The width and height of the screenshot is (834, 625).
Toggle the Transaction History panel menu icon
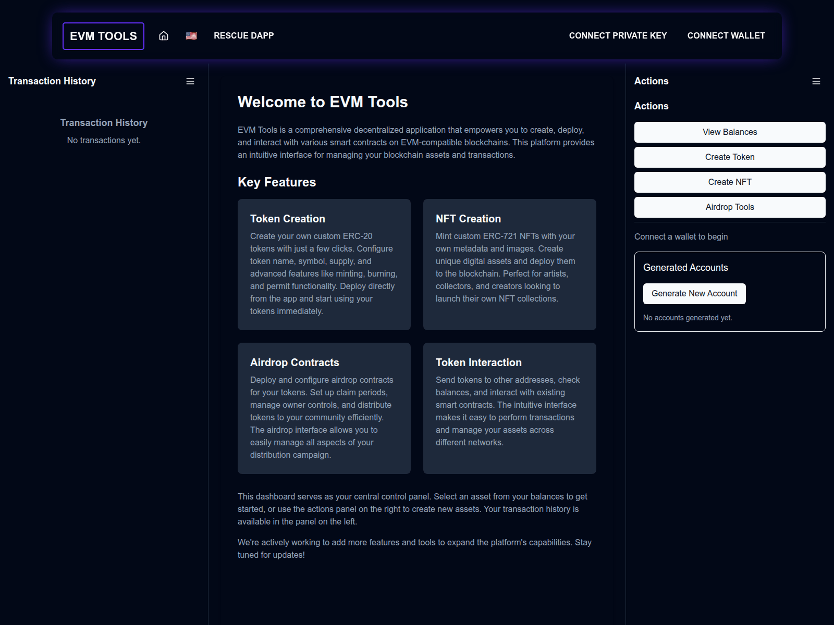pos(190,81)
